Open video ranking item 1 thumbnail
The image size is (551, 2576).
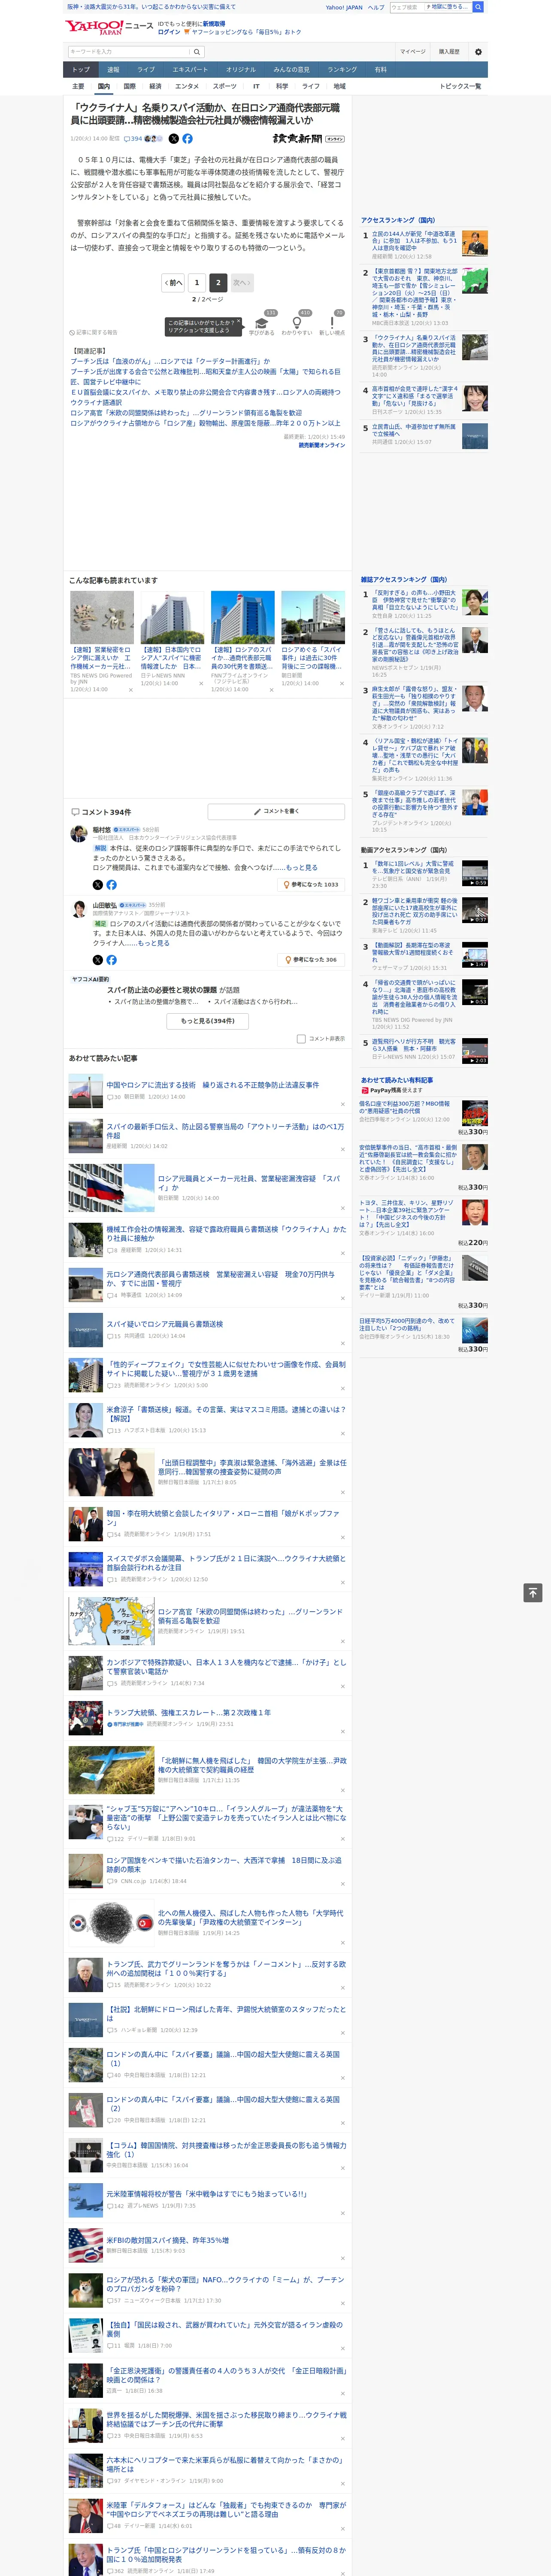pos(475,873)
